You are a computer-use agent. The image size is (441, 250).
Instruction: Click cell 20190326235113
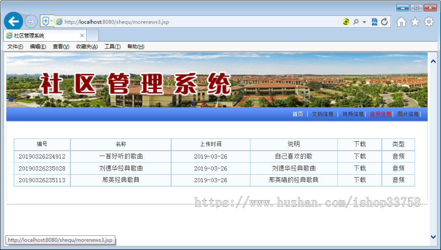(x=42, y=180)
